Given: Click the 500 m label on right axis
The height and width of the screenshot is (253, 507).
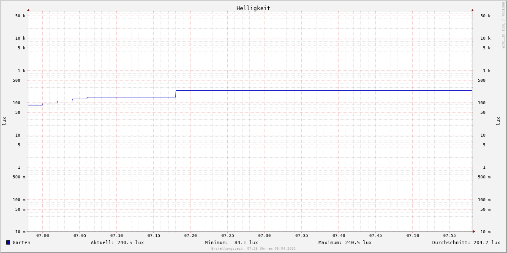Looking at the screenshot, I should [484, 177].
